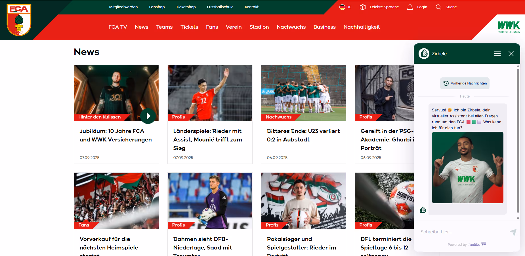Click the Login user silhouette icon
The image size is (525, 256).
(410, 7)
